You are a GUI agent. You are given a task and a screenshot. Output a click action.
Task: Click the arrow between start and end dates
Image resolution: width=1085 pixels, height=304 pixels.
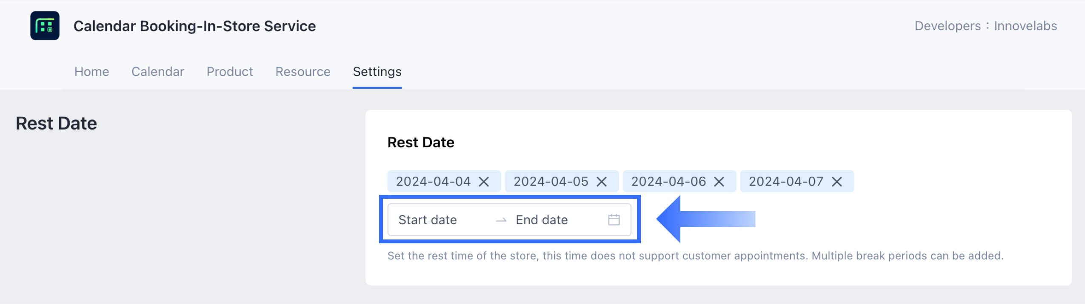pos(501,220)
